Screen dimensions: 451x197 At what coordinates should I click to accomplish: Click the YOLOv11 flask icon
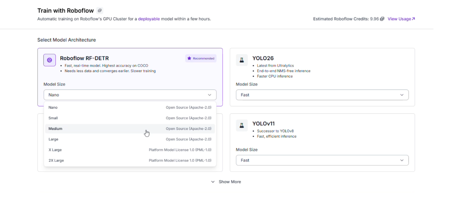click(x=242, y=125)
